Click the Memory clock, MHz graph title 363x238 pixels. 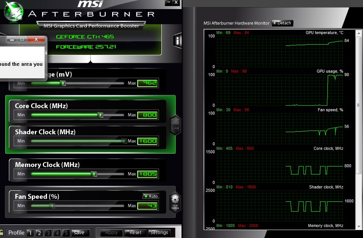(325, 226)
